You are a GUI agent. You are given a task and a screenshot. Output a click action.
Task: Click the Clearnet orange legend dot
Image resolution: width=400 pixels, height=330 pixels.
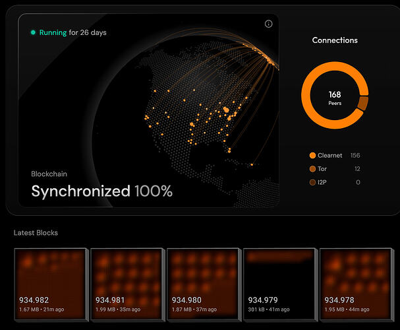312,156
